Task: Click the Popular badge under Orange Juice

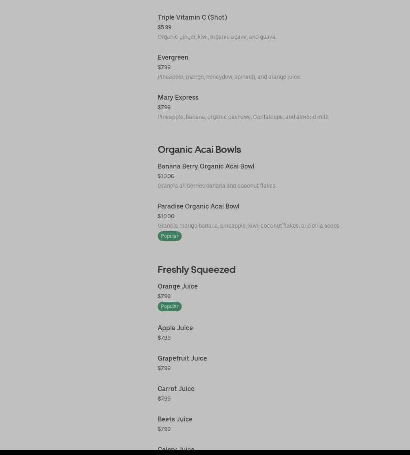Action: (170, 307)
